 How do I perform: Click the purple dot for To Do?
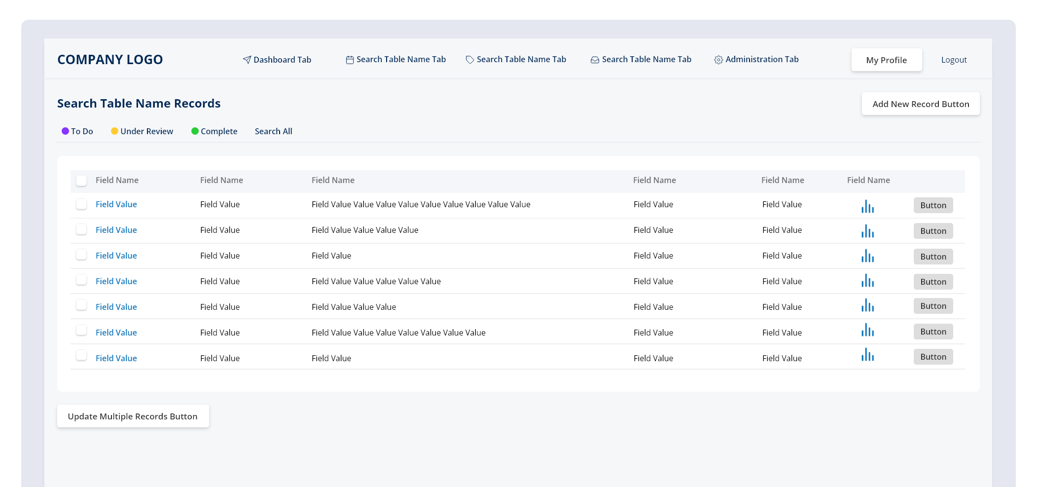(65, 131)
